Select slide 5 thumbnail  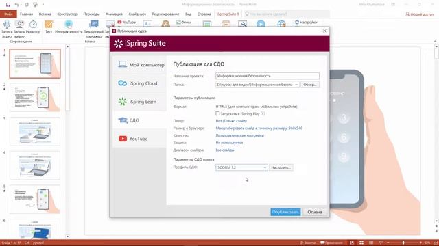(35, 199)
